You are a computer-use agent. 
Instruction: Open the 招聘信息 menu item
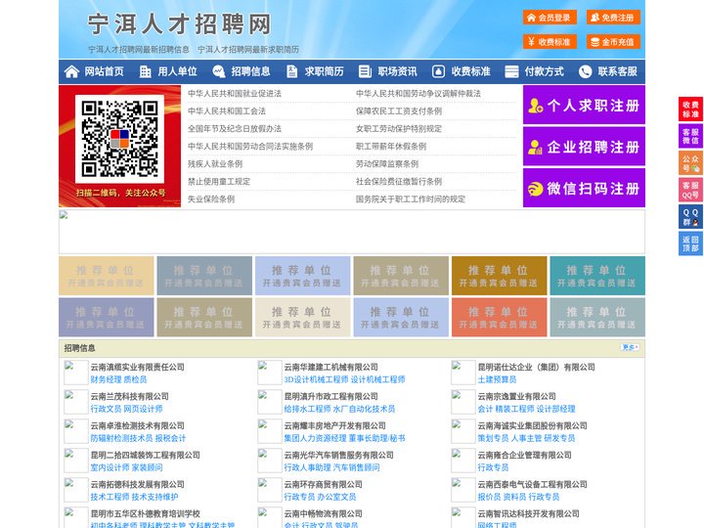tap(250, 71)
